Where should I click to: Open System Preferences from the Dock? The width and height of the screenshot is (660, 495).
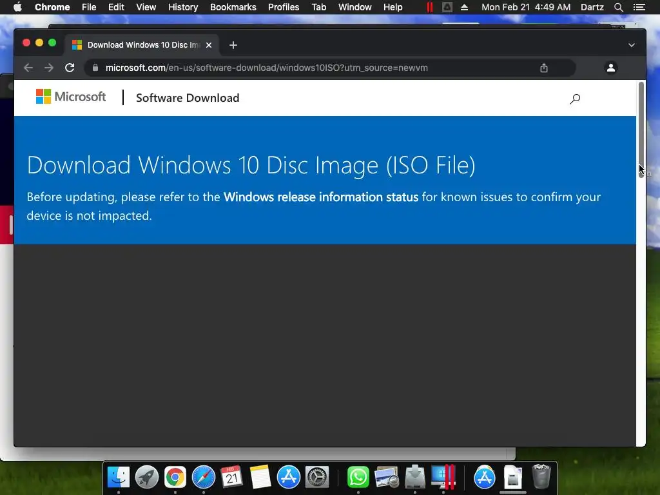316,477
